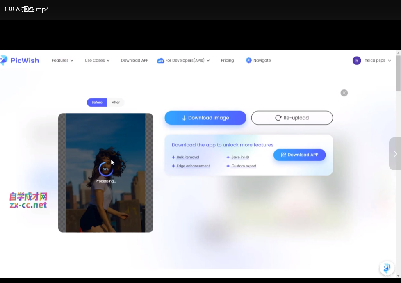Click the API cloud icon beside For Developers
The image size is (401, 283).
[160, 61]
